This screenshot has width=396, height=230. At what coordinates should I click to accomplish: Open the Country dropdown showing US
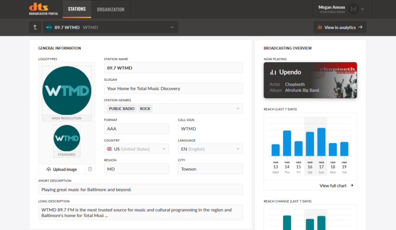tap(136, 149)
